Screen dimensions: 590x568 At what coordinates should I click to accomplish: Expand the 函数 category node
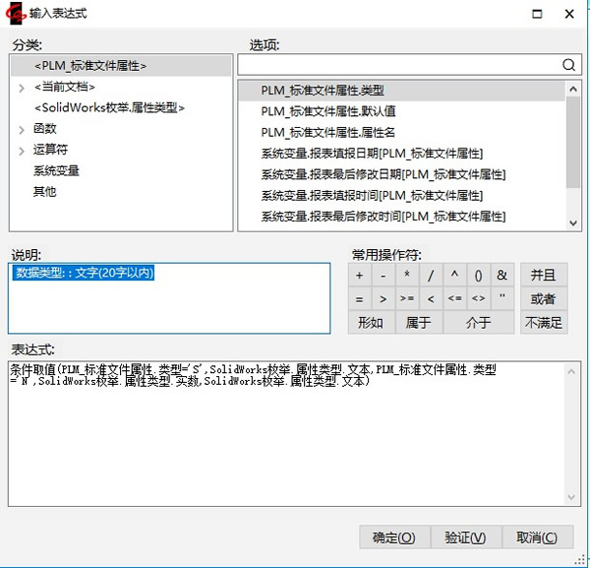[22, 129]
